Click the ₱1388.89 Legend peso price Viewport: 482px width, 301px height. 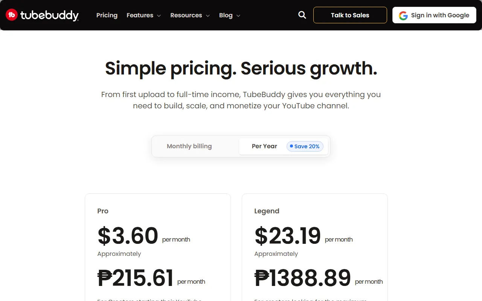click(x=302, y=278)
